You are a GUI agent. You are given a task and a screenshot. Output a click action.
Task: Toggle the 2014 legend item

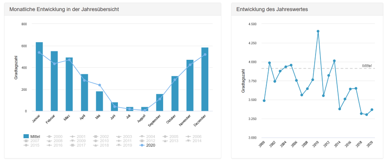pos(193,141)
